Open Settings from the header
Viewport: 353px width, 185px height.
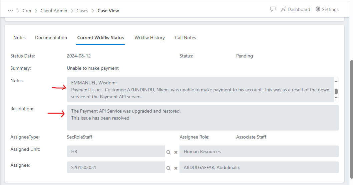327,9
